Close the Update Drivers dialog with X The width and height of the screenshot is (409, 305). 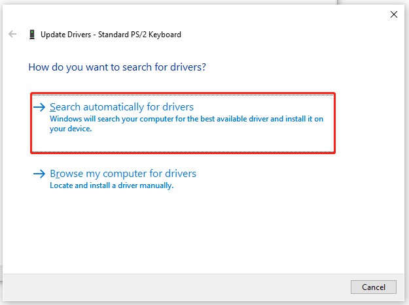coord(393,14)
